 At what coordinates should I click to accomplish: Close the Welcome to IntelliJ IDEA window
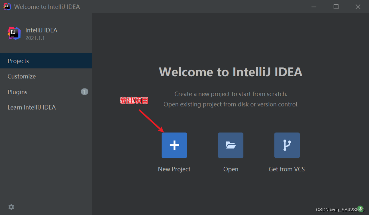click(x=358, y=7)
